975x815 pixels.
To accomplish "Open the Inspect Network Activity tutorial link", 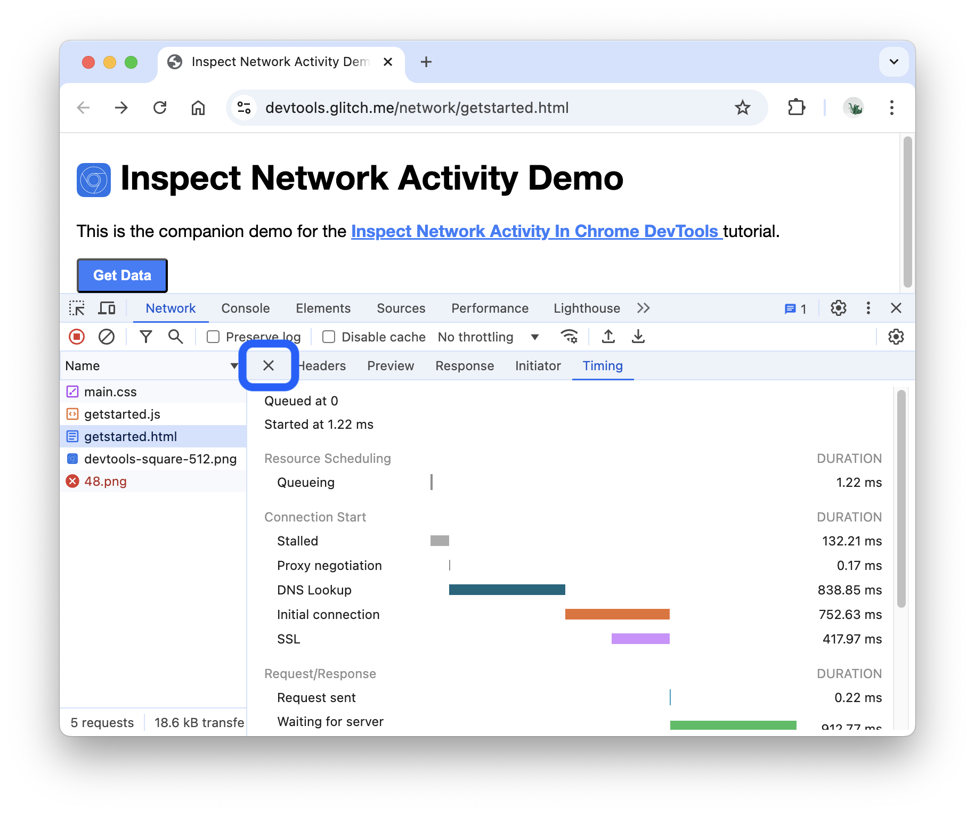I will [536, 231].
